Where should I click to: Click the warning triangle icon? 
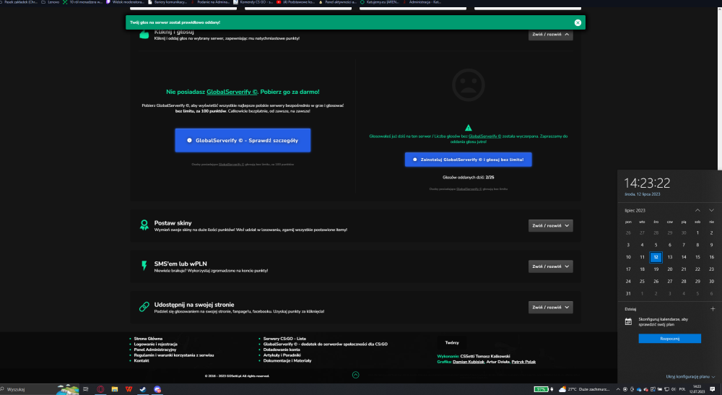coord(469,128)
